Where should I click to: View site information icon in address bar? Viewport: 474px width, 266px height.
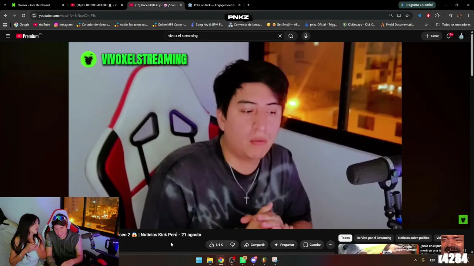click(x=34, y=16)
